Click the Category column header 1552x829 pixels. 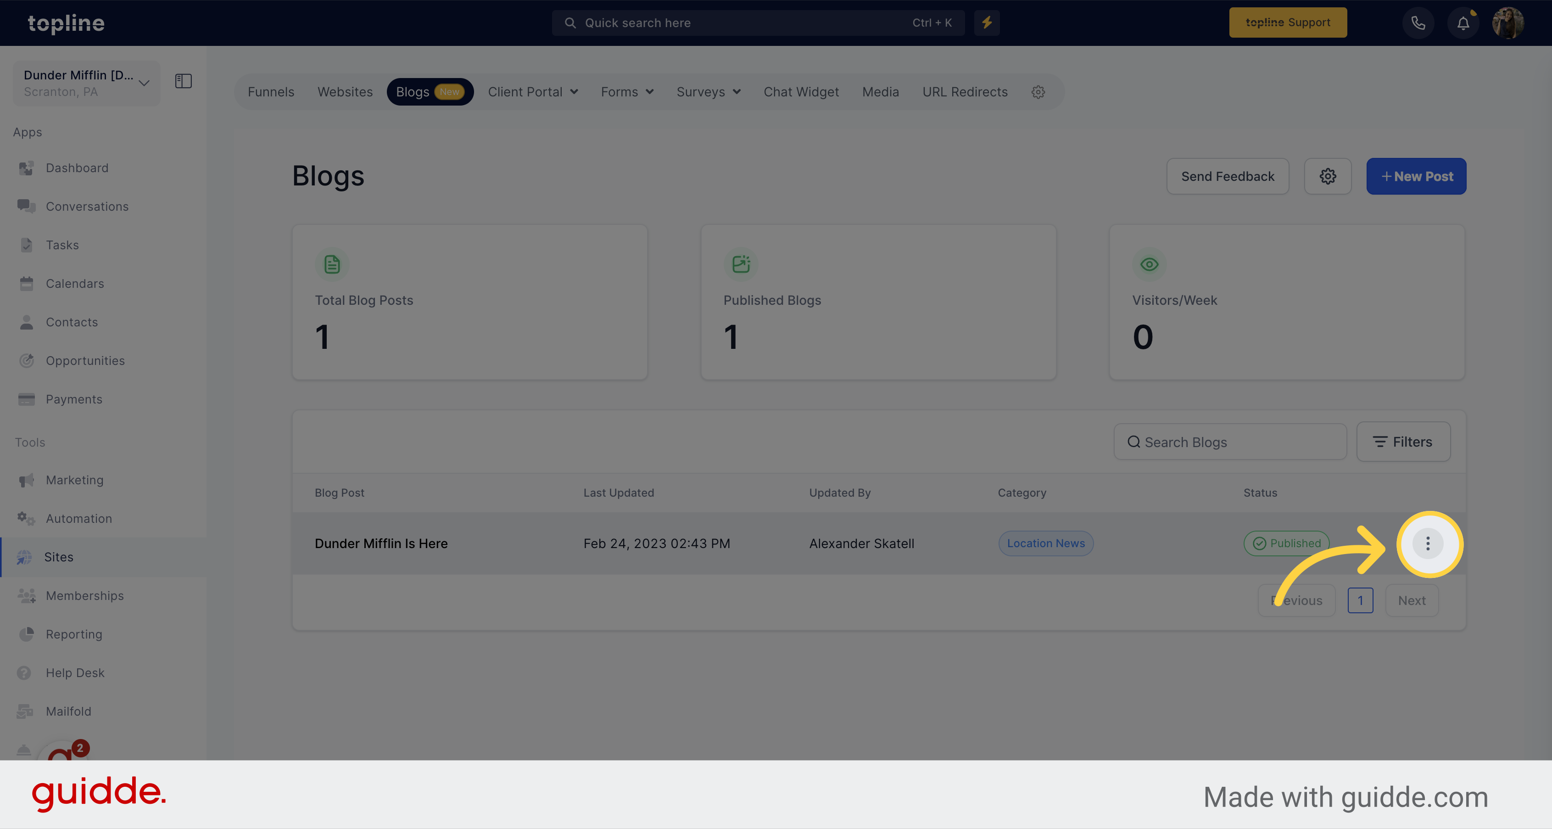1022,493
